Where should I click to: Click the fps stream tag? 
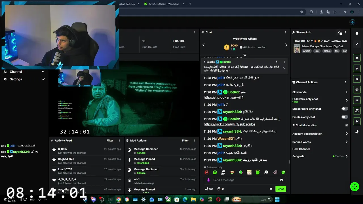point(337,51)
